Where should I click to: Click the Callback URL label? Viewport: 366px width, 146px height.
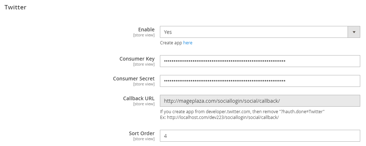(139, 98)
